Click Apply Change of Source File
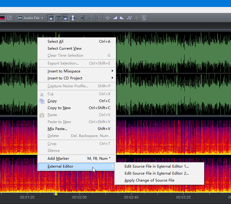231x204 pixels. (149, 180)
